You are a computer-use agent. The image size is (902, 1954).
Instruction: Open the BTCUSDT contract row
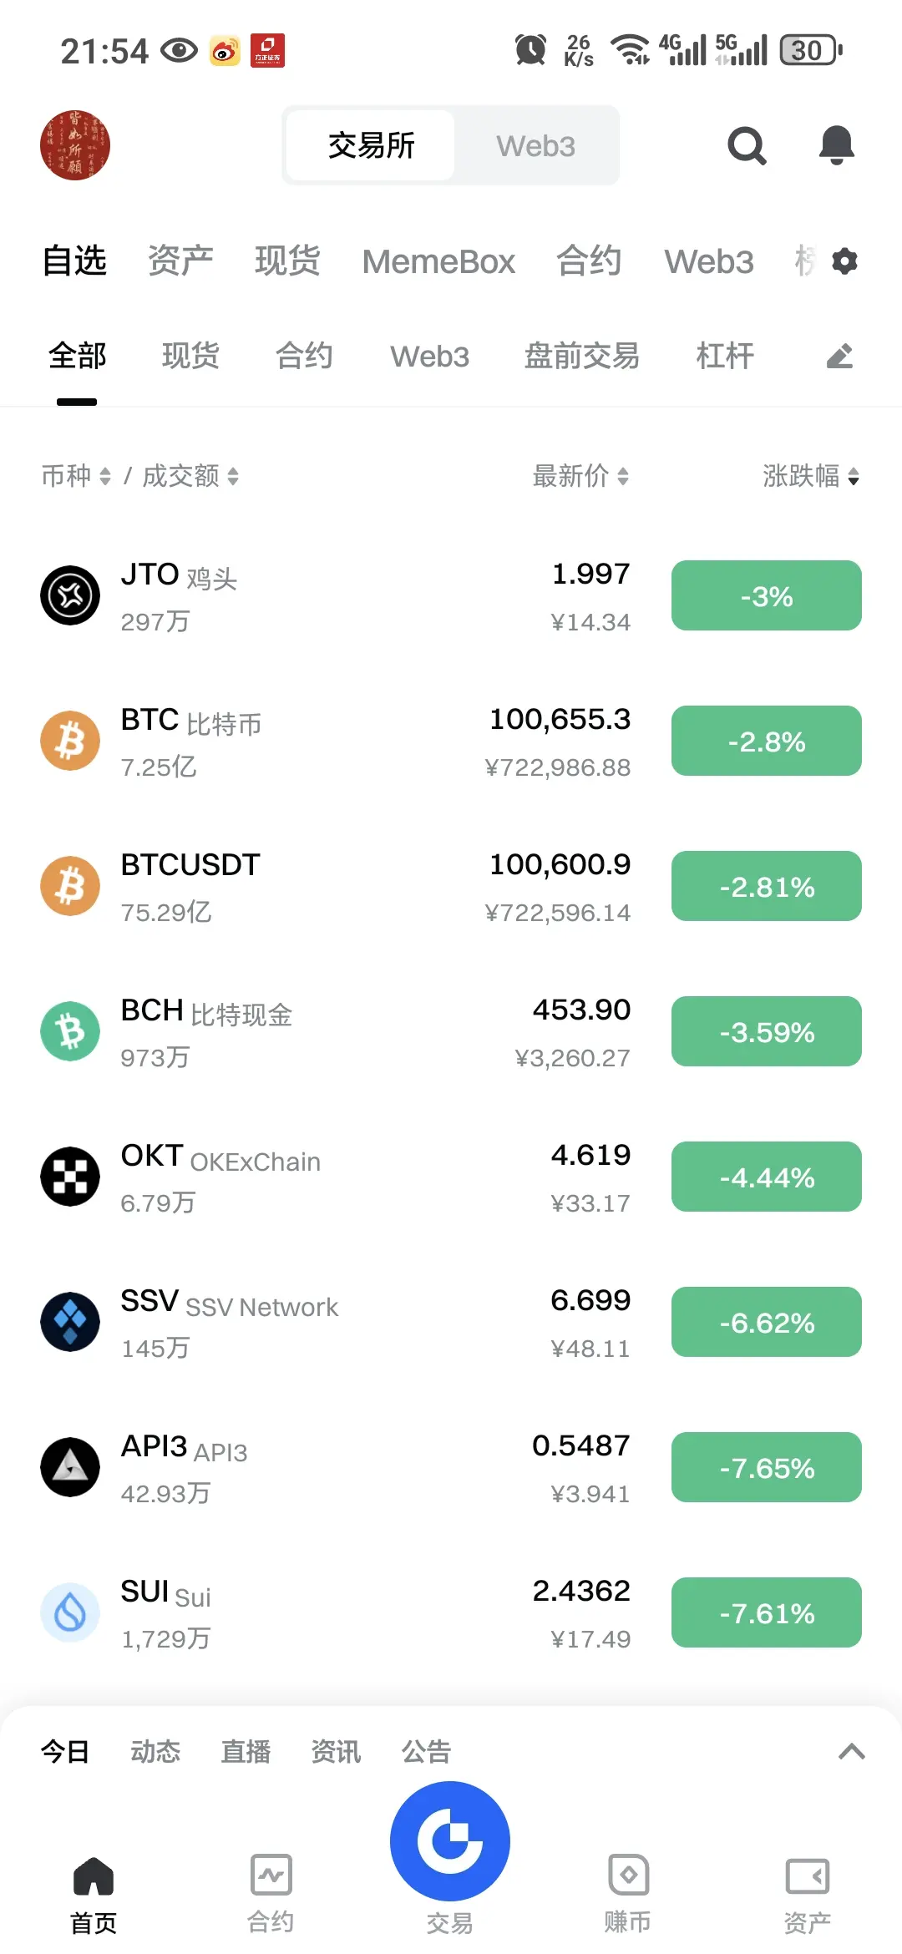[451, 886]
